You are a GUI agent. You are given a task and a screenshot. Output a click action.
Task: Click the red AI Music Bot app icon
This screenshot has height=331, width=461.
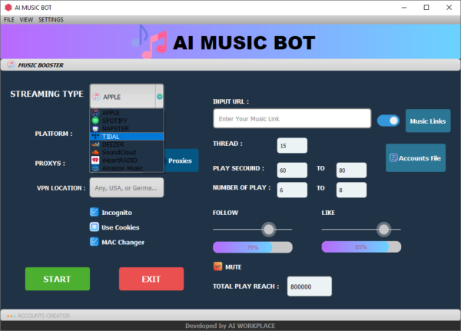[x=8, y=8]
